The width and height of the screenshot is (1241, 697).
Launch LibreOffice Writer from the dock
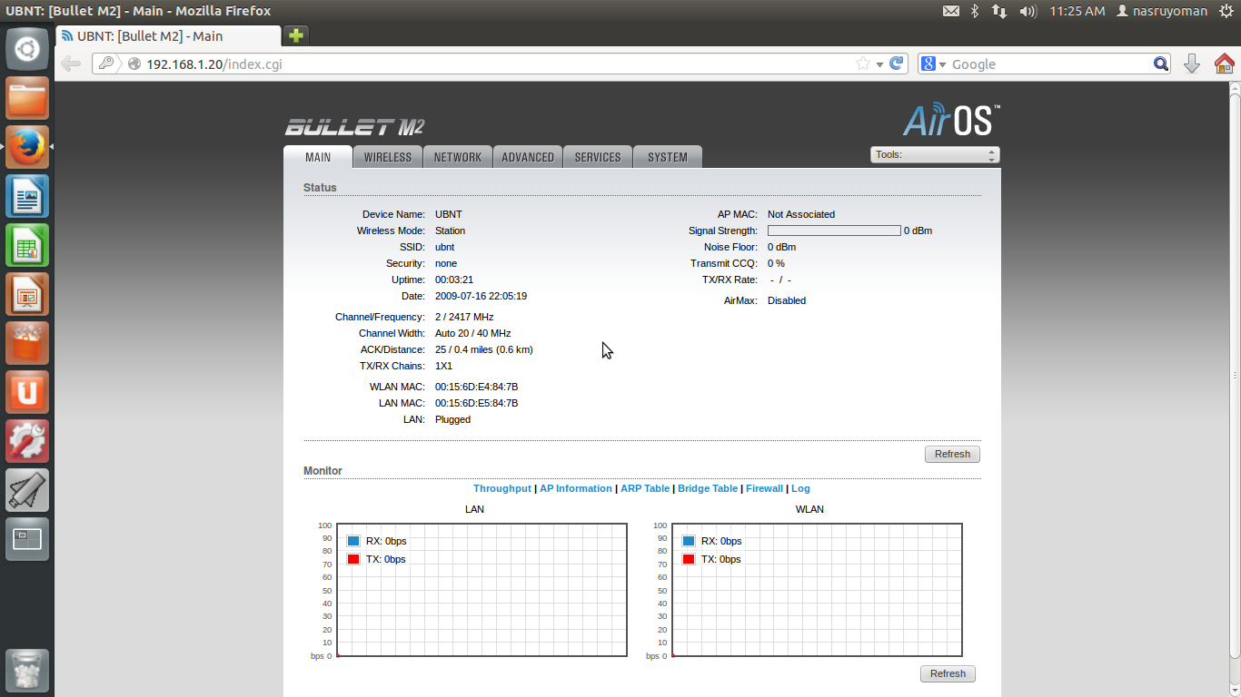coord(27,196)
